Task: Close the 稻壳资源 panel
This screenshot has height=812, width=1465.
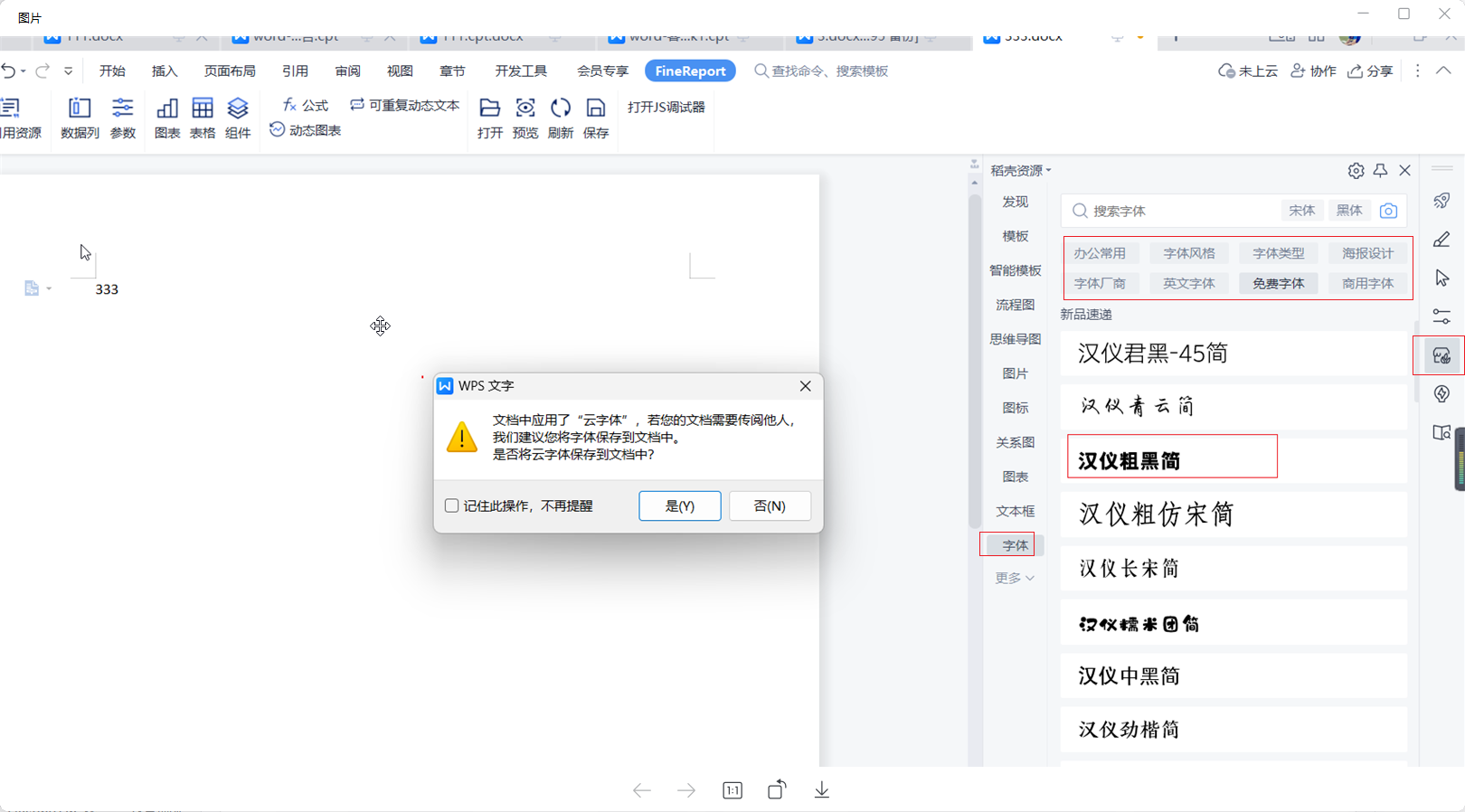Action: click(1404, 170)
